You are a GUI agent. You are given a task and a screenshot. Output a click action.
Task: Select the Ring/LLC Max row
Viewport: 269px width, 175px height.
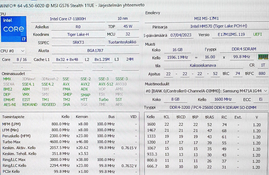(69, 160)
